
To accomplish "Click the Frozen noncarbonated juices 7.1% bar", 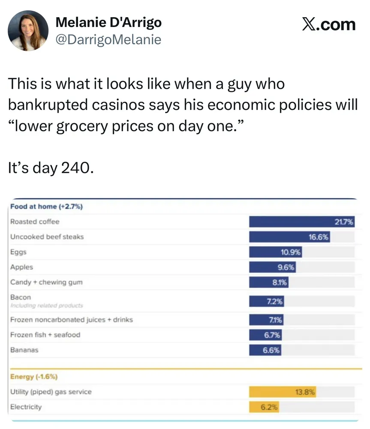I will coord(266,320).
